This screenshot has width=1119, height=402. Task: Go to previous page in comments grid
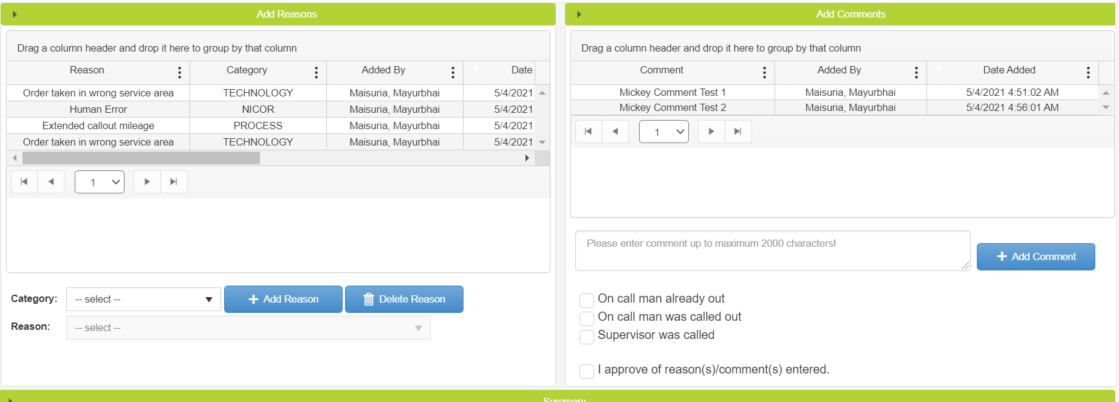pyautogui.click(x=615, y=132)
